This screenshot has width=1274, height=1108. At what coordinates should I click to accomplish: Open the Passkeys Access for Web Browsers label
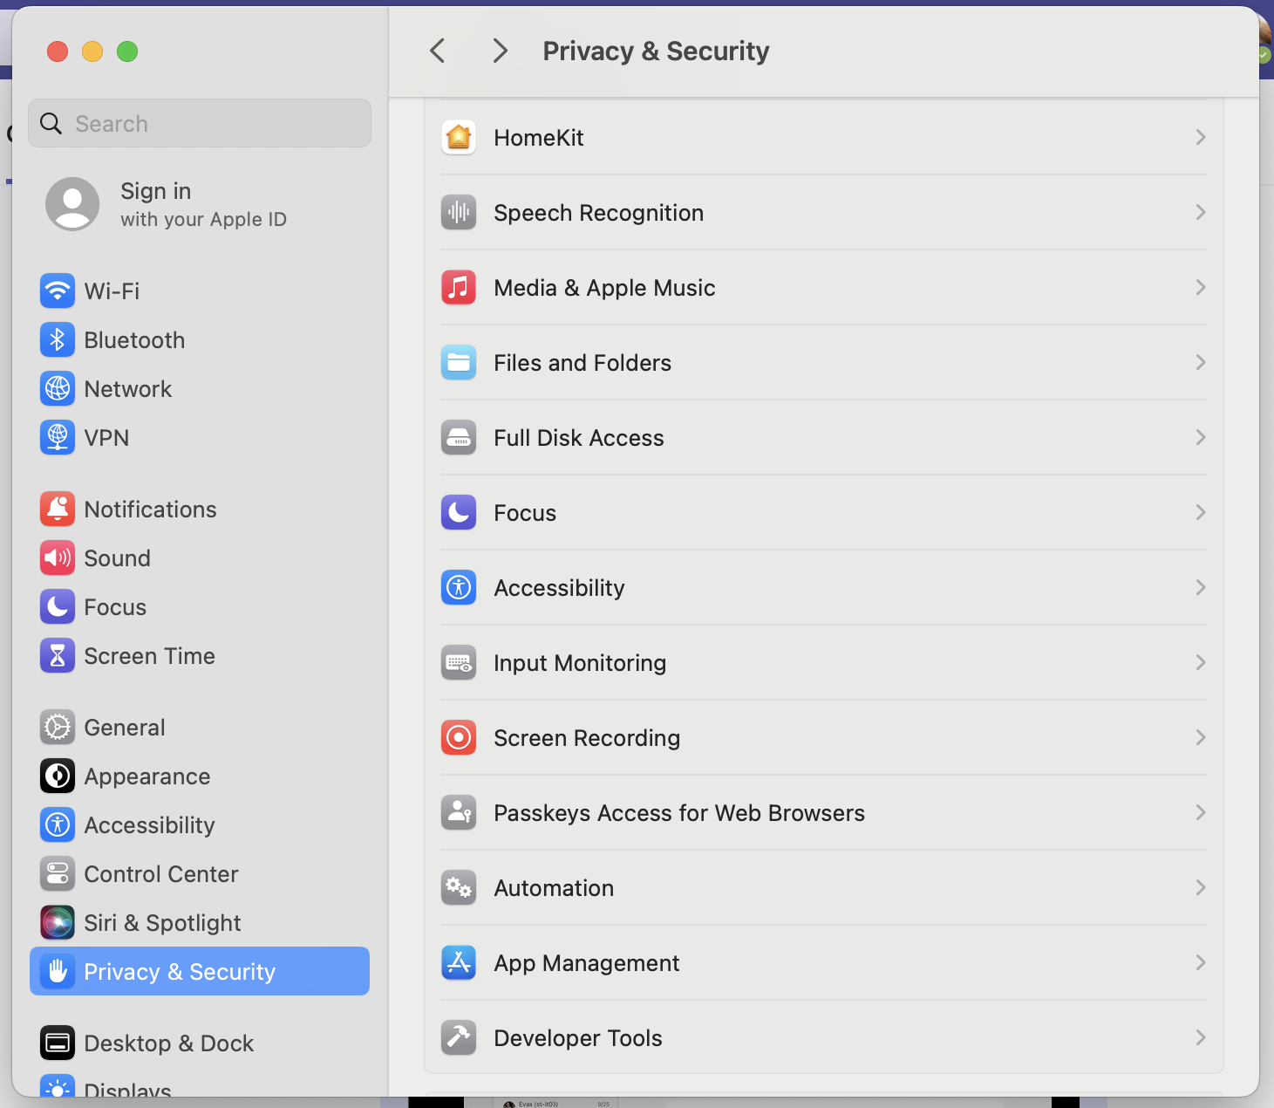coord(679,813)
